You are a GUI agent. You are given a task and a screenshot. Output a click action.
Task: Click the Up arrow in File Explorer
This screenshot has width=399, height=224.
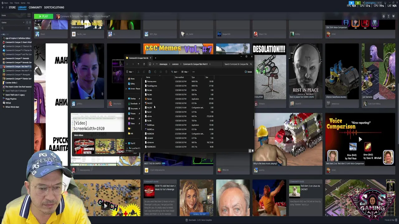[x=138, y=64]
